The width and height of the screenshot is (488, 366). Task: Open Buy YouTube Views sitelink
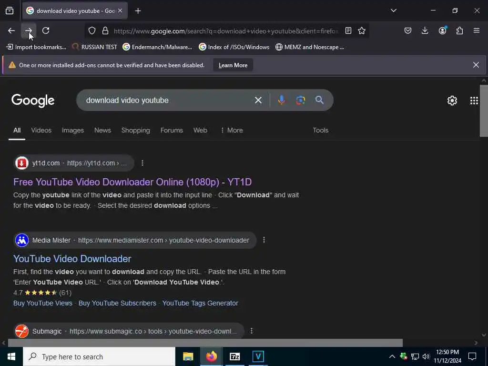point(42,303)
